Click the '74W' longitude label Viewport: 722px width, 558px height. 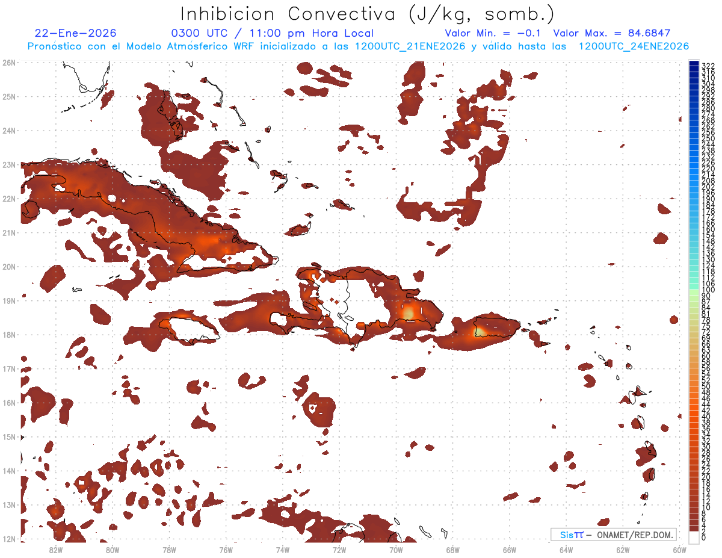pyautogui.click(x=283, y=549)
